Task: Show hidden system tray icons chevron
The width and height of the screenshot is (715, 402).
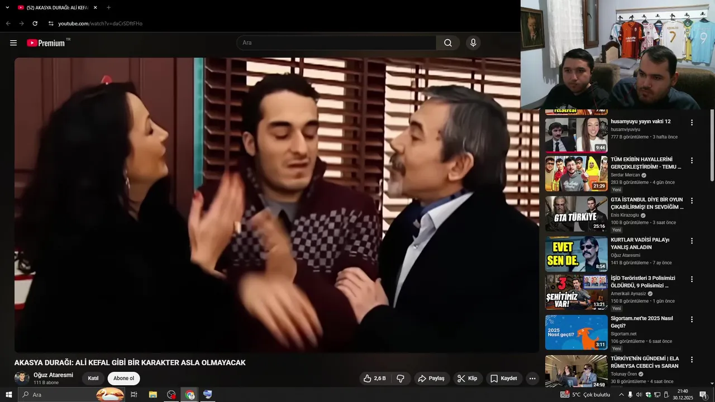Action: tap(621, 395)
